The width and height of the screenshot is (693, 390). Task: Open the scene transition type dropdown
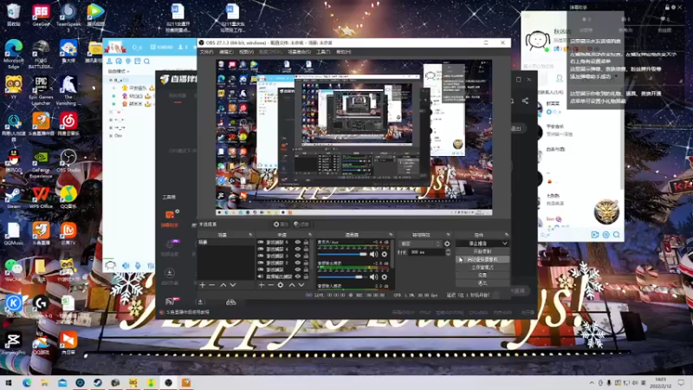coord(420,244)
